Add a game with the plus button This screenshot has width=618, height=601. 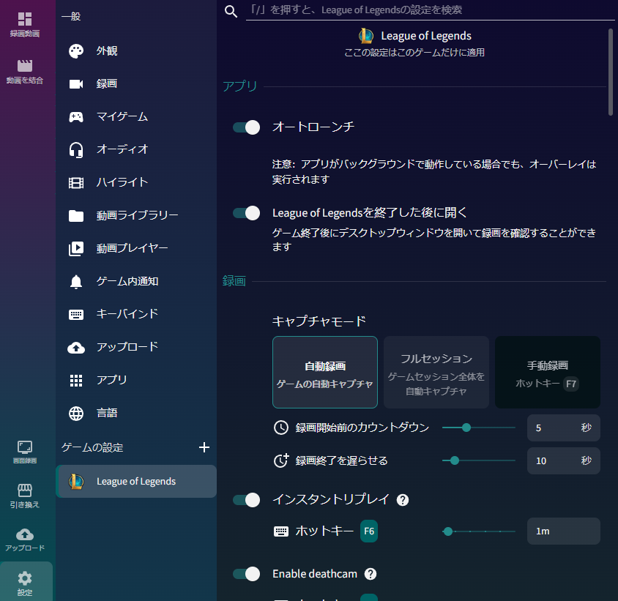point(204,447)
